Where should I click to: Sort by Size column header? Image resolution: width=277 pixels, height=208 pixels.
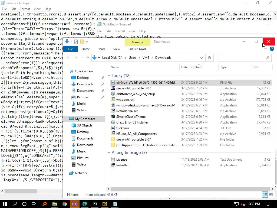[x=255, y=67]
